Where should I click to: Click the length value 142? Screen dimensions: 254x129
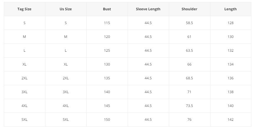[230, 120]
